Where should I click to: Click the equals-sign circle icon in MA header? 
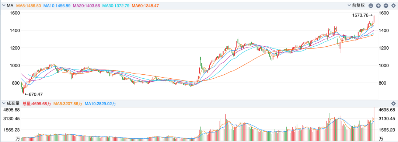[x=371, y=6]
